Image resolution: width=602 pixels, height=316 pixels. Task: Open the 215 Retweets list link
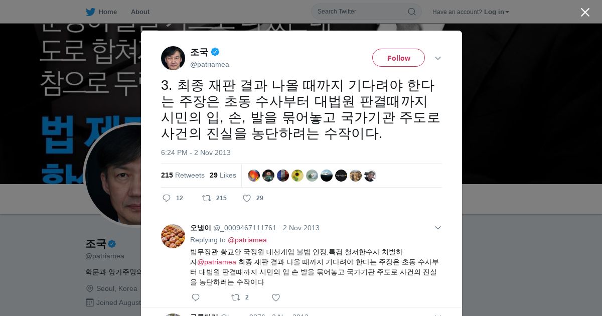click(183, 175)
